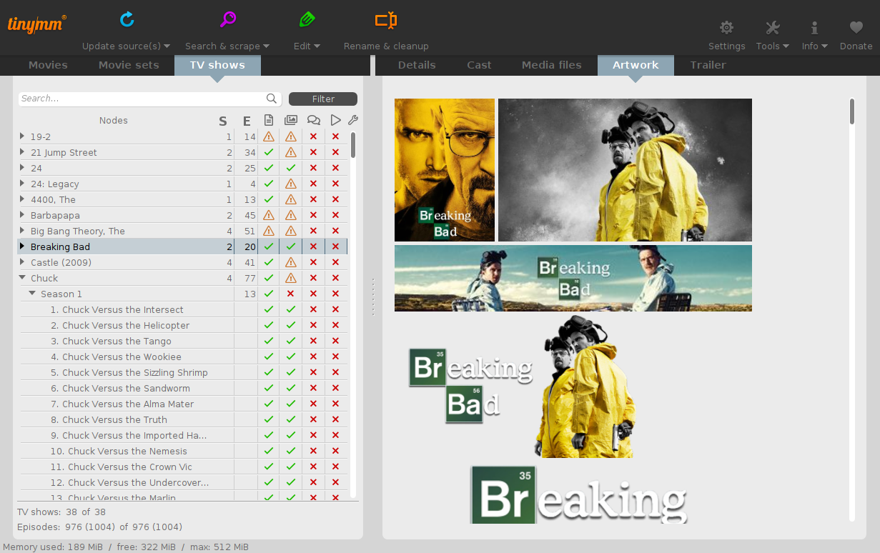This screenshot has height=553, width=880.
Task: Open the Info dropdown arrow
Action: tap(824, 46)
